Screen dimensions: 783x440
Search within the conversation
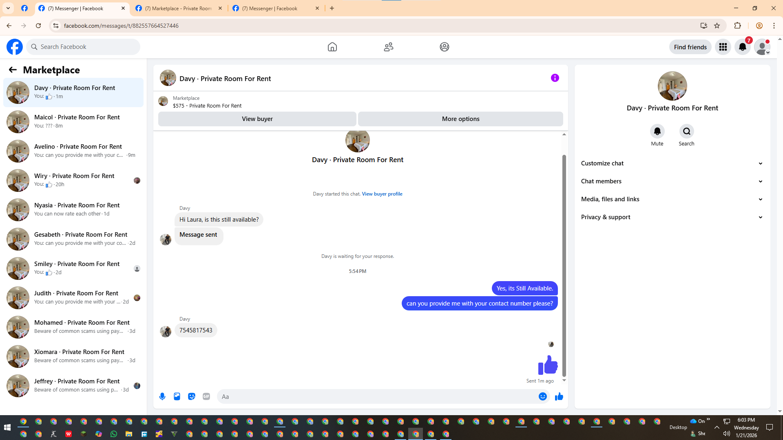[x=686, y=131]
